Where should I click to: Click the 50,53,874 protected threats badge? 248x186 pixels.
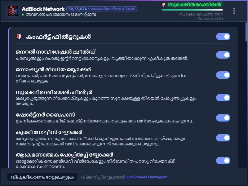click(102, 9)
